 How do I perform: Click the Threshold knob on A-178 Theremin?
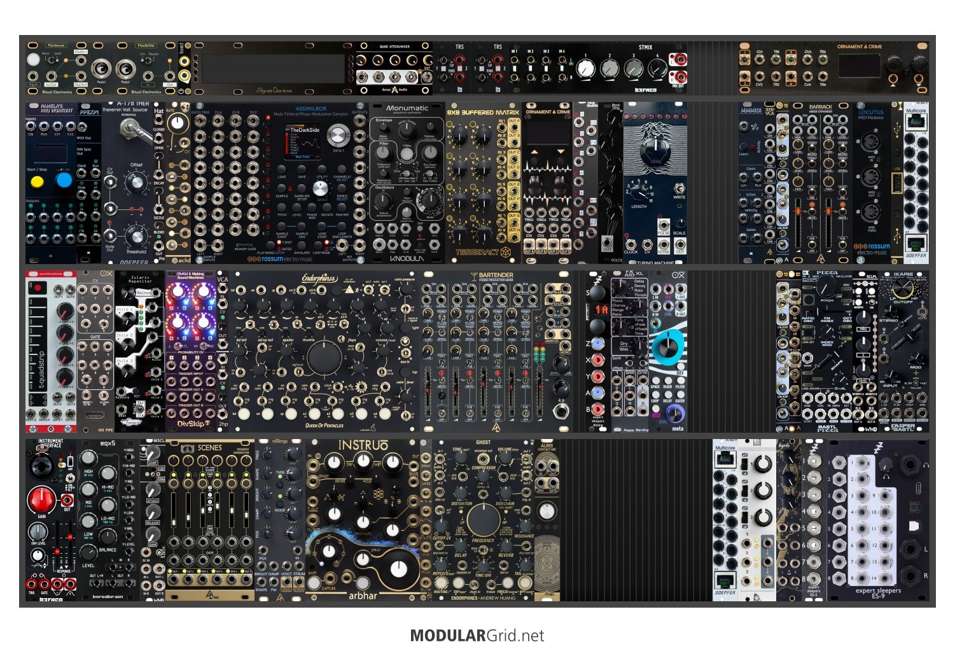136,237
